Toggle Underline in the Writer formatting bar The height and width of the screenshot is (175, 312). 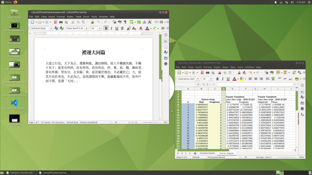pyautogui.click(x=117, y=28)
